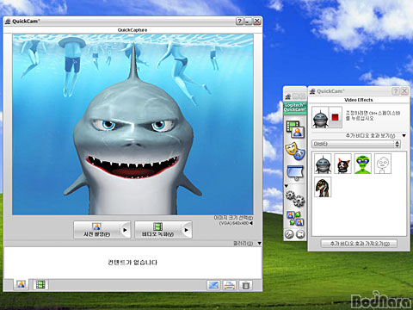413x310 pixels.
Task: Click the current shark effect thumbnail in Video Effects
Action: [320, 117]
